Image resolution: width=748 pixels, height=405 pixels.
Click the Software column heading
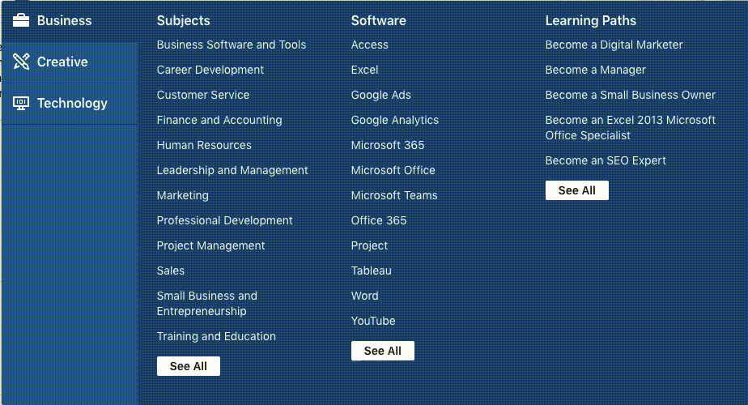379,20
